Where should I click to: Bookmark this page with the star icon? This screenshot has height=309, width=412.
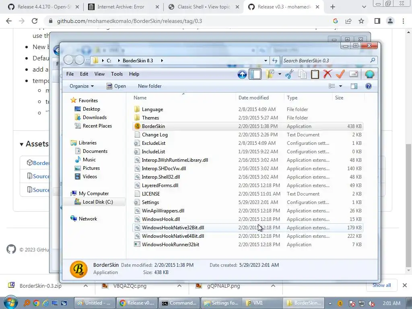[361, 21]
